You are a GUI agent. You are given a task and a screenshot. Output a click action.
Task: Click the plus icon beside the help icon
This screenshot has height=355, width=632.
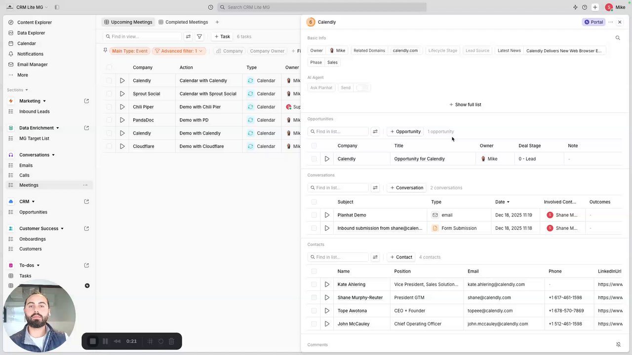595,7
